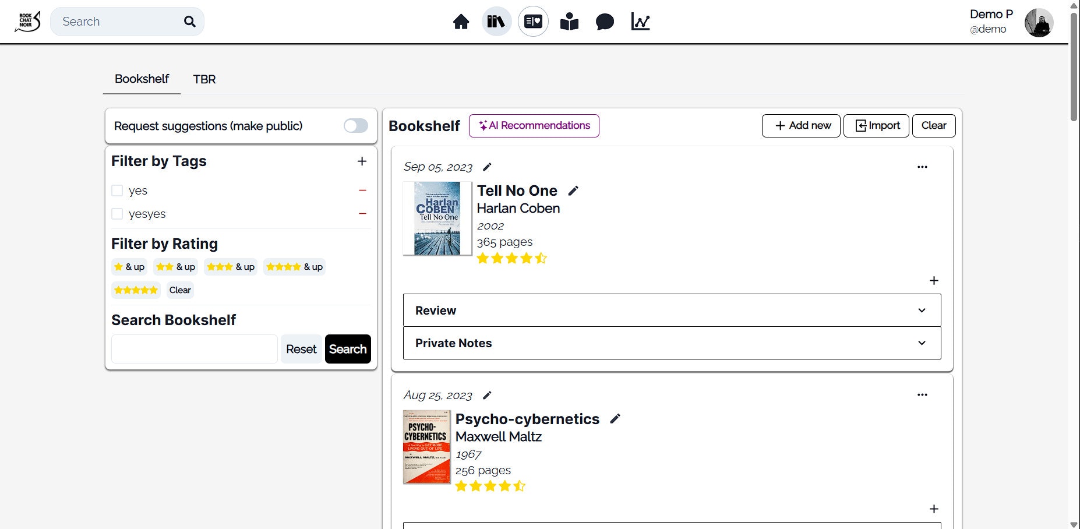Add a new tag in Filter by Tags

click(x=362, y=161)
